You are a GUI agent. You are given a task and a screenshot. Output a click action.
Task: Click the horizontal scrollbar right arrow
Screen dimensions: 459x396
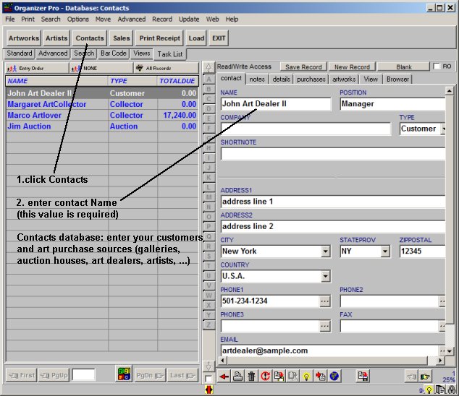tap(440, 361)
